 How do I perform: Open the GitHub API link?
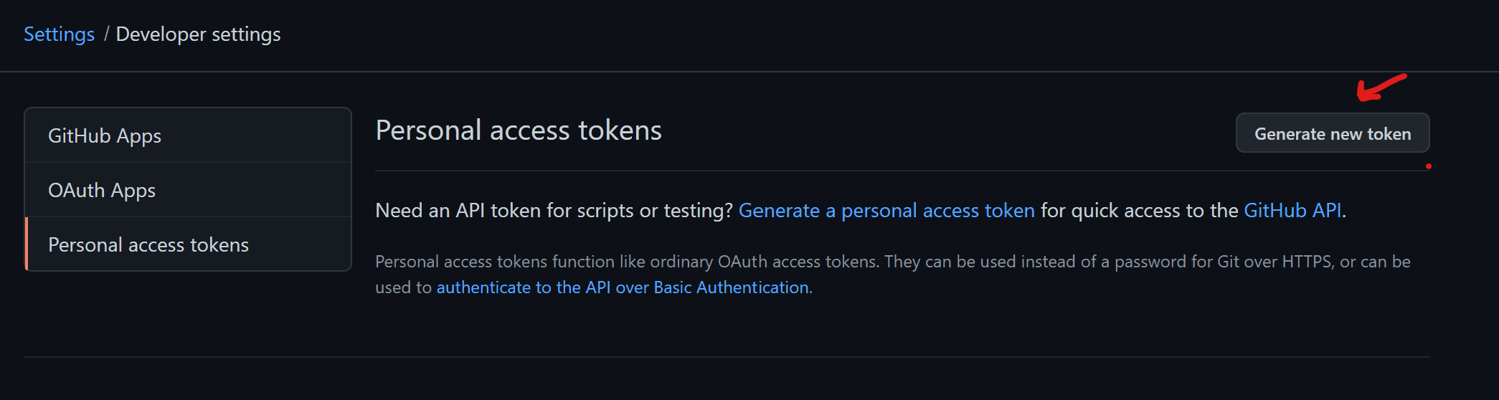click(x=1292, y=210)
